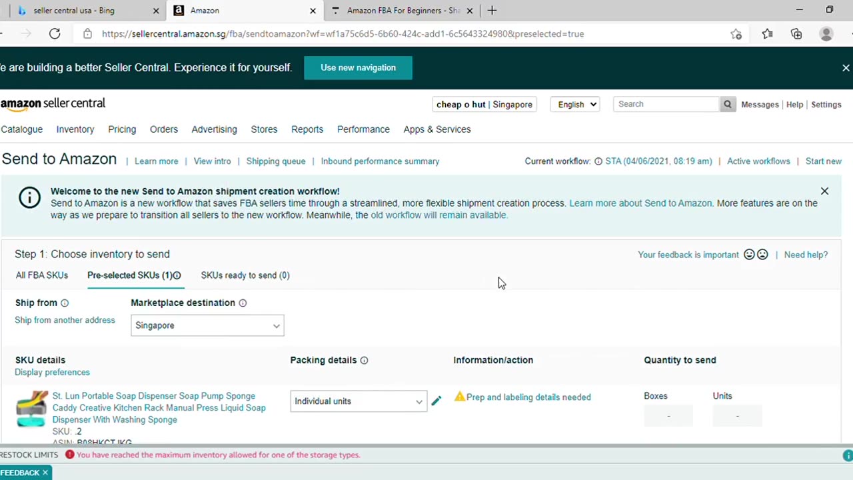The width and height of the screenshot is (853, 480).
Task: Click the Need help? link
Action: [806, 255]
